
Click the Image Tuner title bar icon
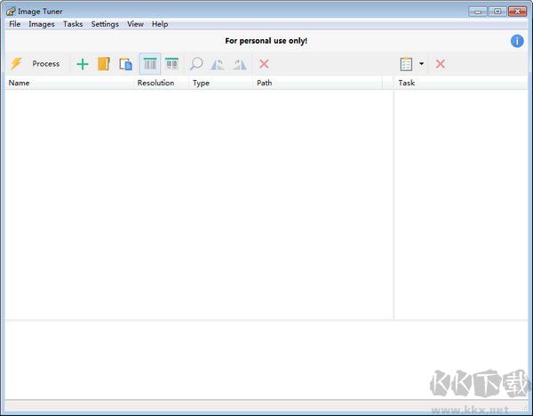pyautogui.click(x=11, y=12)
